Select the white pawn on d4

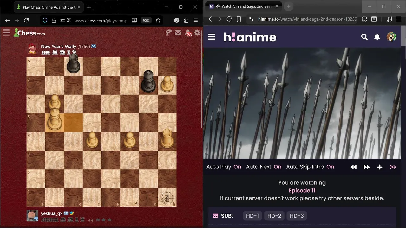[92, 140]
